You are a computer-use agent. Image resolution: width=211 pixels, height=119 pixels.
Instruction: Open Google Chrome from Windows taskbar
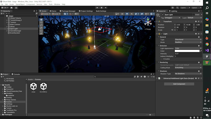point(207,44)
